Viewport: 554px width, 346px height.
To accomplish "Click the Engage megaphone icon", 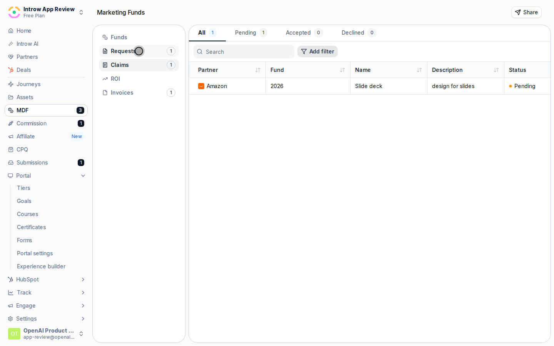I will 10,306.
